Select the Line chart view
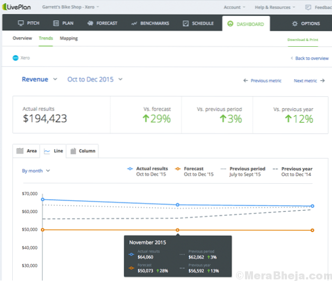332x281 pixels. pos(54,151)
